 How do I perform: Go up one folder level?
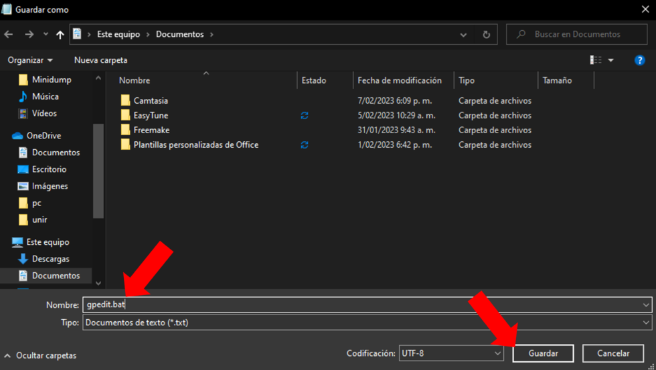pyautogui.click(x=60, y=35)
